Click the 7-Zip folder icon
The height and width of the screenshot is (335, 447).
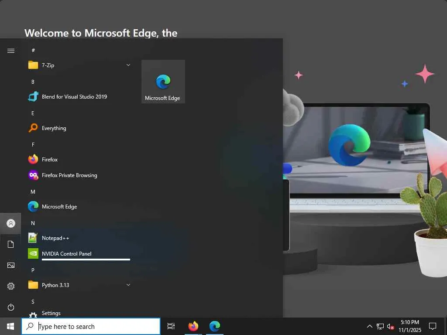pyautogui.click(x=33, y=65)
